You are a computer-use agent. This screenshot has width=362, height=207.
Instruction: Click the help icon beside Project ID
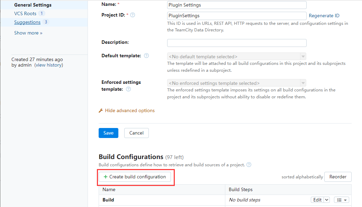[133, 15]
